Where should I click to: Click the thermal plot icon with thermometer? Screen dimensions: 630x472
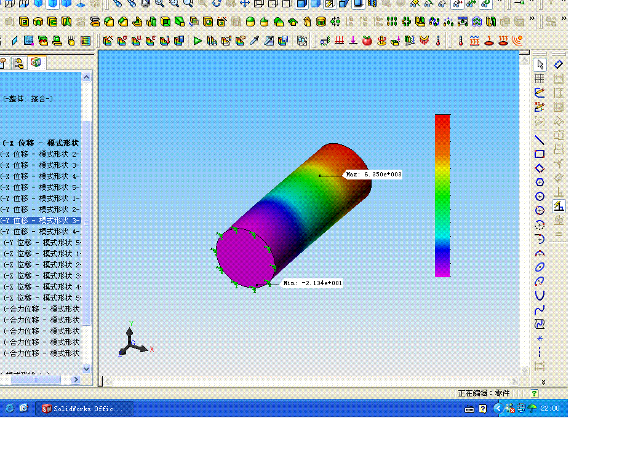coord(164,41)
